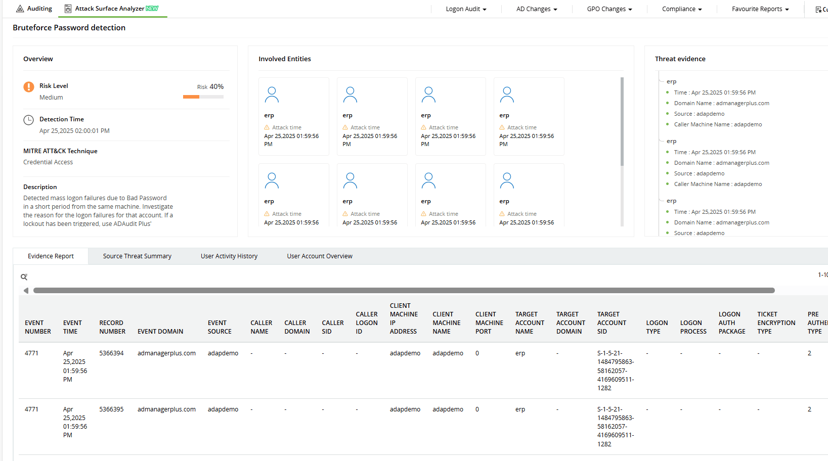Click the clock icon next to Detection Time
Viewport: 828px width, 461px height.
coord(29,120)
